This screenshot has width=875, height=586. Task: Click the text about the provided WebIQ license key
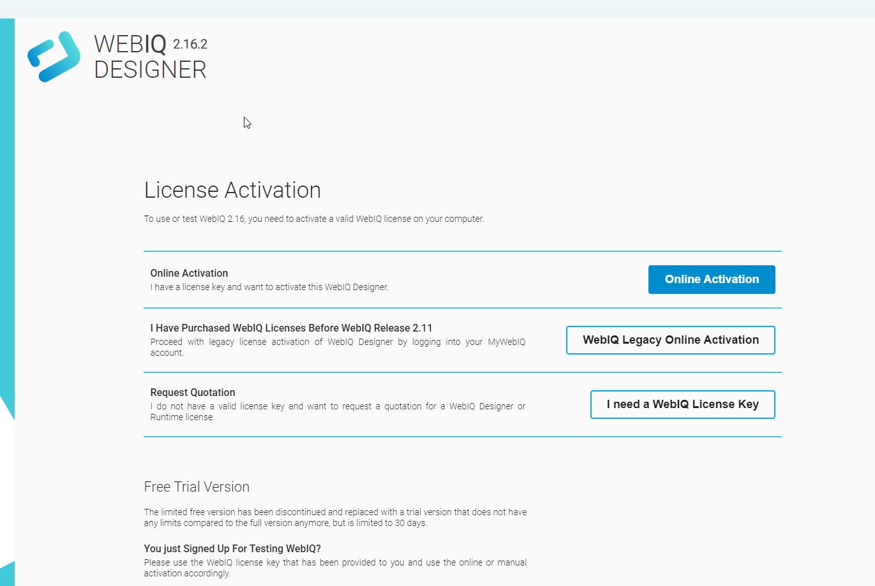[x=335, y=568]
